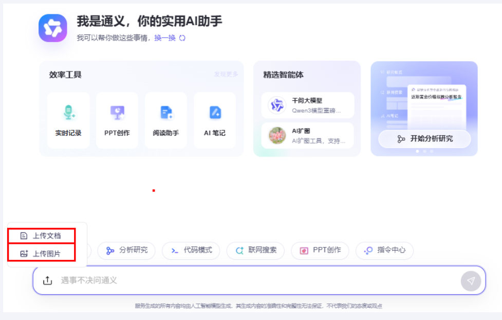Click the document icon beside 上传文档

coord(24,236)
